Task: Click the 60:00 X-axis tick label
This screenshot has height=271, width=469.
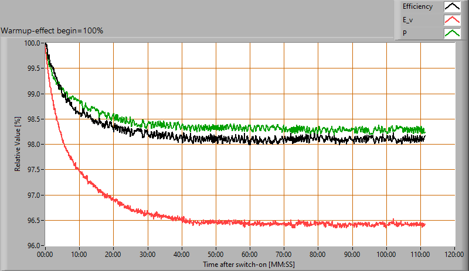Action: (250, 255)
